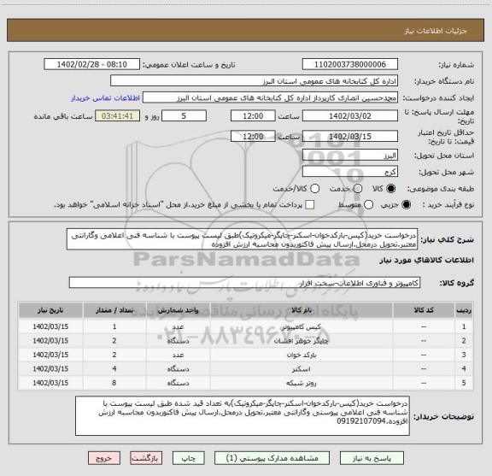Select the کالا radio button

coord(391,189)
